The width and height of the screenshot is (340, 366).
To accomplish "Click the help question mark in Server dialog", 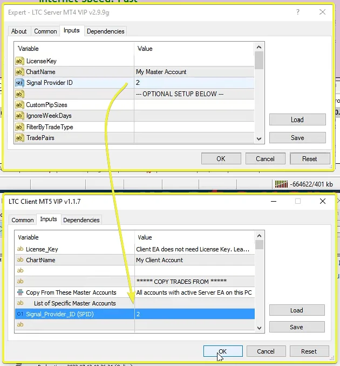I will click(x=298, y=12).
